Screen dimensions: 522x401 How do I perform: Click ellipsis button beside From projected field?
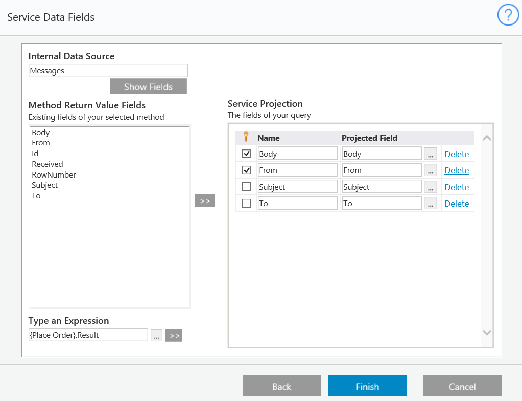[x=431, y=170]
